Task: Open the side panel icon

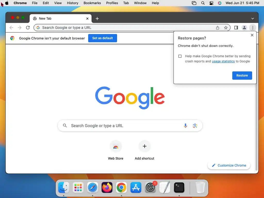Action: click(x=236, y=28)
